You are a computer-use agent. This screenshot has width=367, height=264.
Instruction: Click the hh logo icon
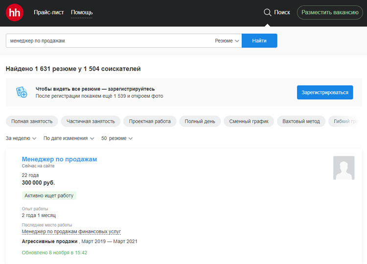pyautogui.click(x=14, y=13)
